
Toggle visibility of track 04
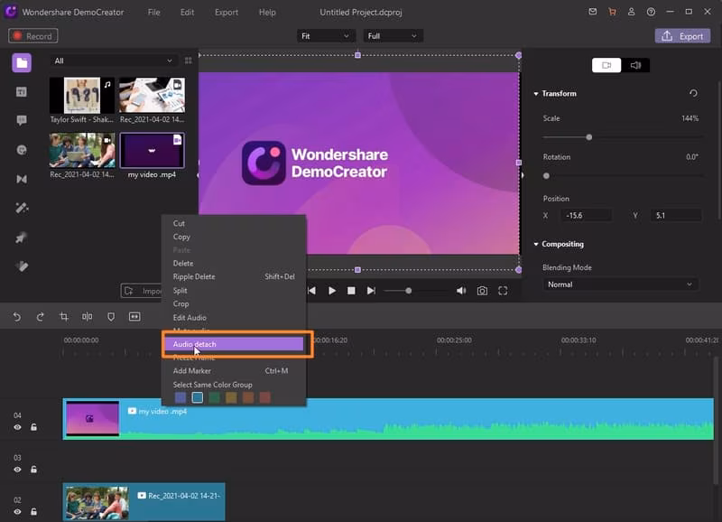[x=17, y=427]
